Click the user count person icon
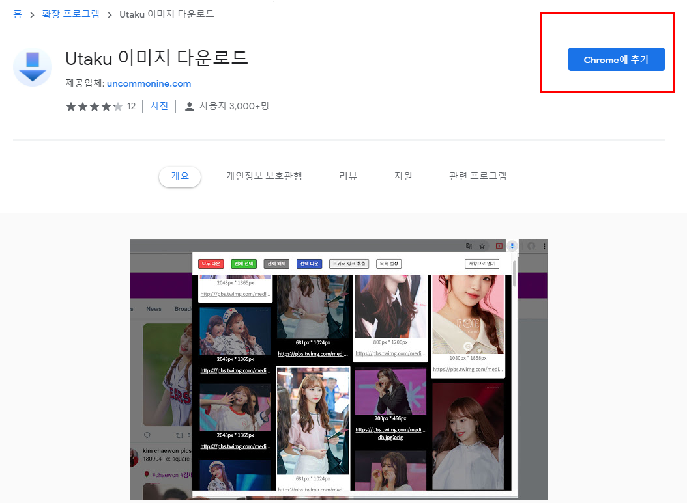Image resolution: width=687 pixels, height=503 pixels. [189, 107]
